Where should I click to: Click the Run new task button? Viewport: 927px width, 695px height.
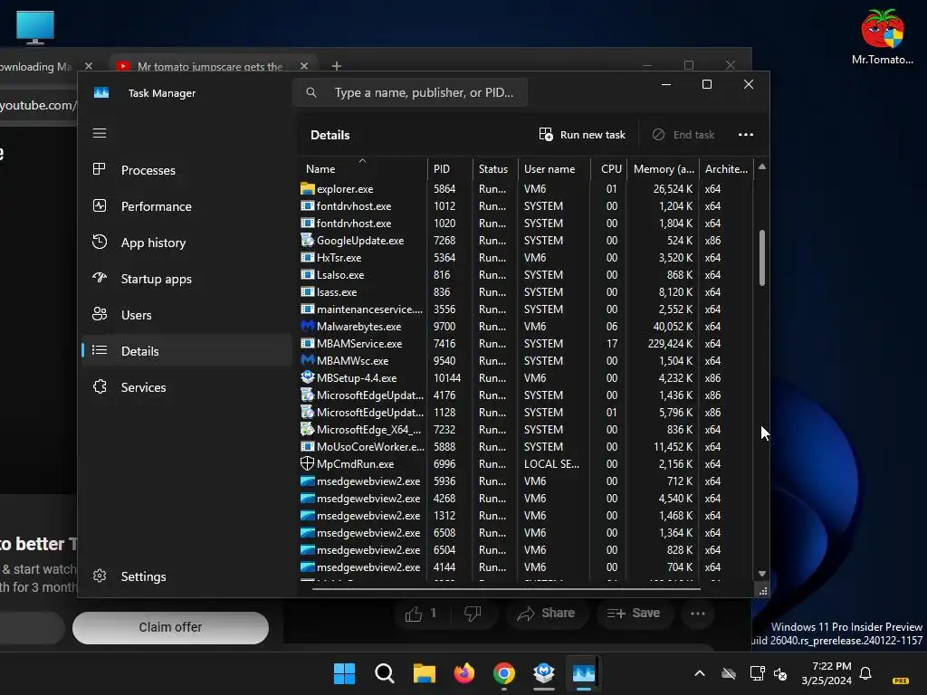[x=582, y=135]
